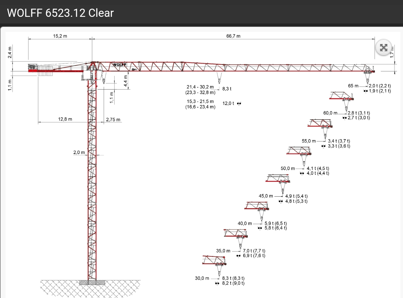The width and height of the screenshot is (403, 298).
Task: Click the 2,4 m vertical dimension label
Action: click(x=10, y=52)
